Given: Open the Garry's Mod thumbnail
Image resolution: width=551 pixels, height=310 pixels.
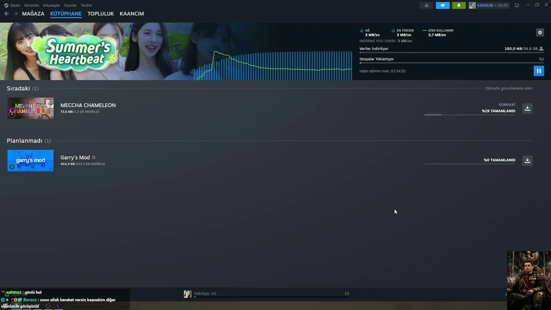Looking at the screenshot, I should (x=31, y=161).
